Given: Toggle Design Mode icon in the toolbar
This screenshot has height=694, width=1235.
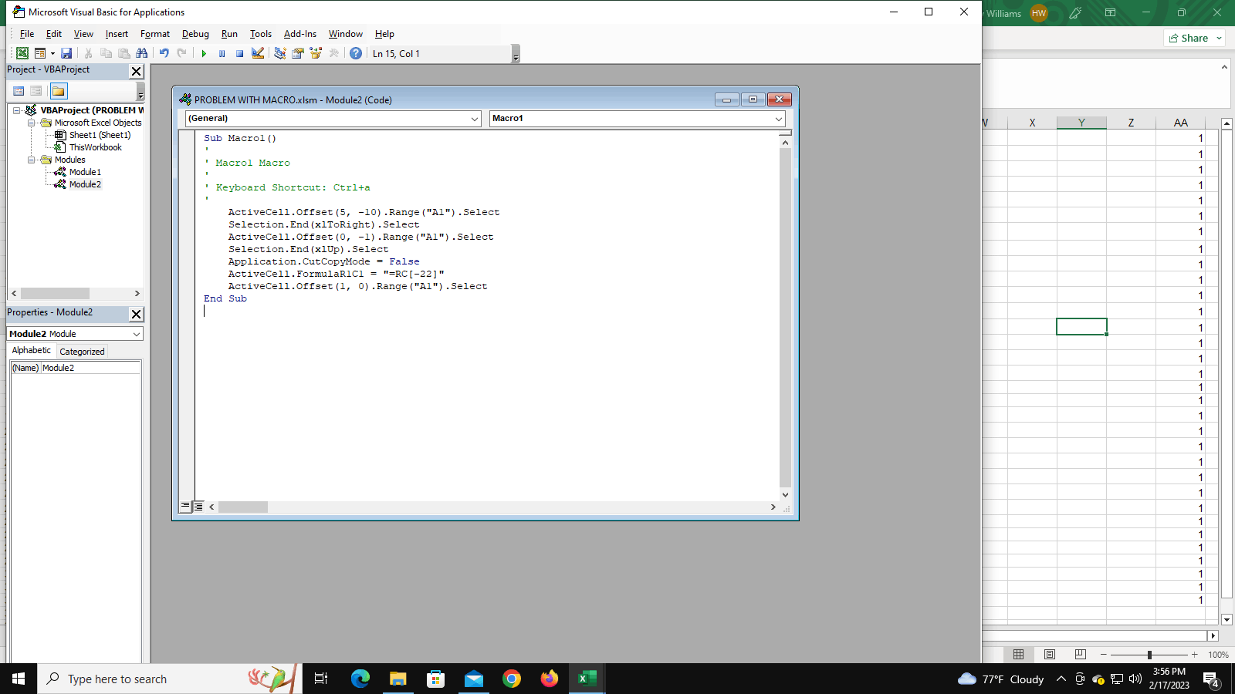Looking at the screenshot, I should (x=258, y=53).
